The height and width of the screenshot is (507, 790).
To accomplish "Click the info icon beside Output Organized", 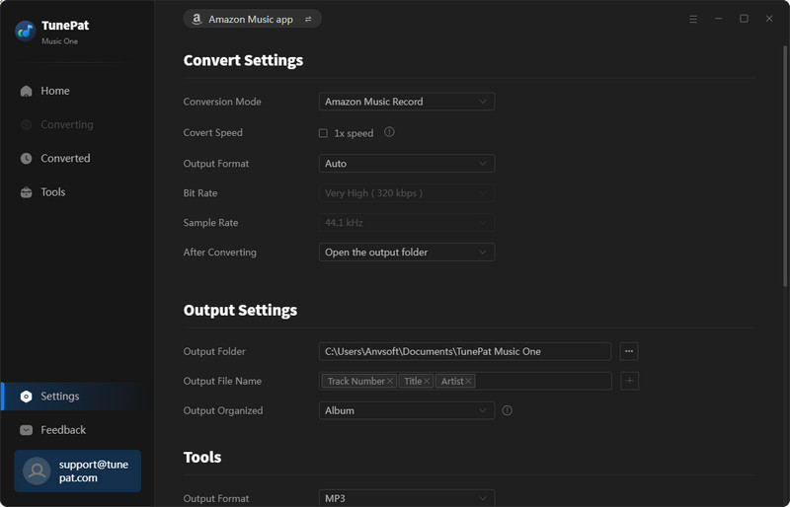I will click(508, 411).
